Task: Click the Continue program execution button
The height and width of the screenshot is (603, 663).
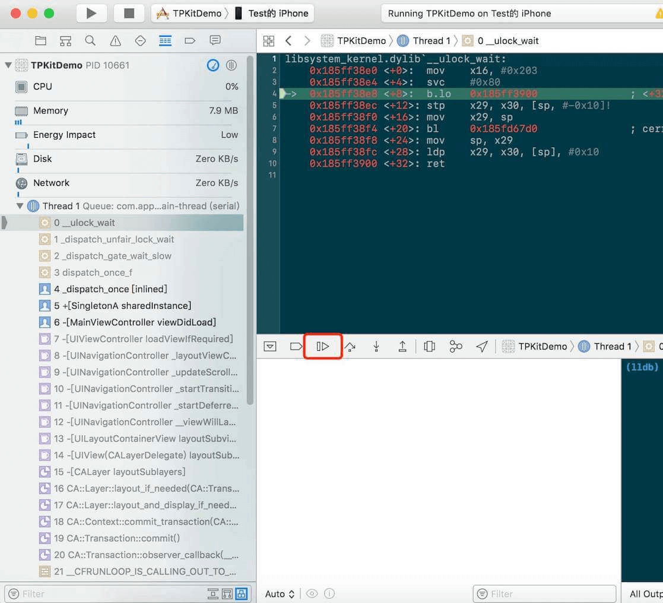Action: pos(322,347)
